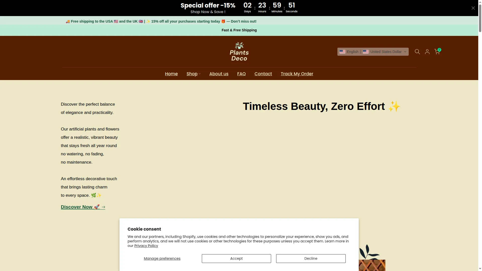
Task: Click the countdown timer seconds value
Action: pos(291,5)
